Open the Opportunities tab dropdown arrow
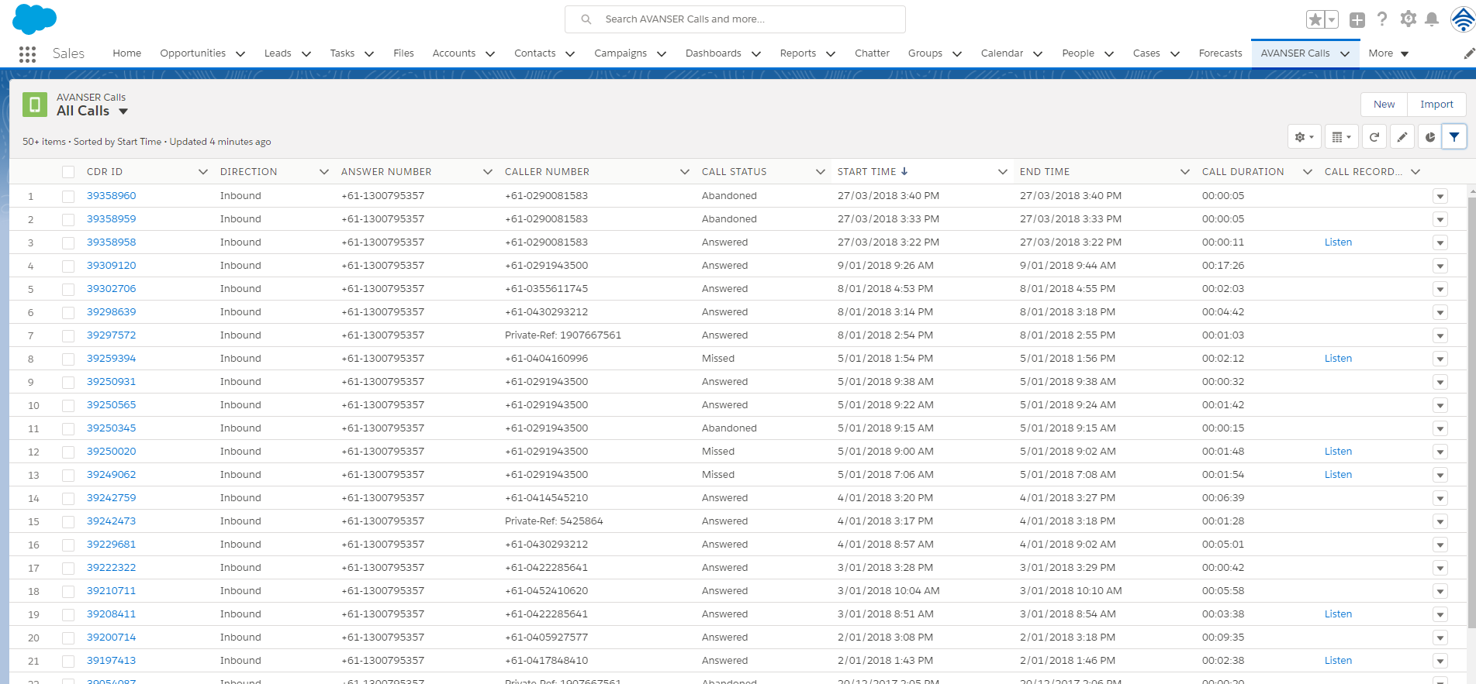 pyautogui.click(x=240, y=54)
